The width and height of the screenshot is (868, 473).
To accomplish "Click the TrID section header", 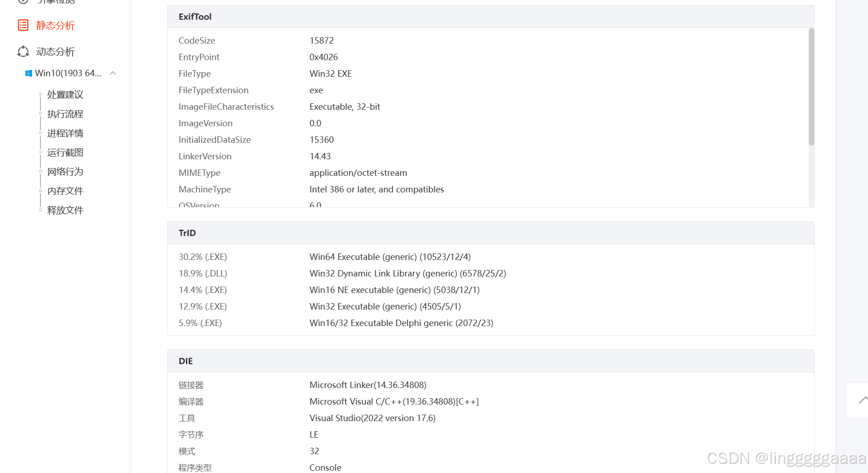I will pos(490,233).
